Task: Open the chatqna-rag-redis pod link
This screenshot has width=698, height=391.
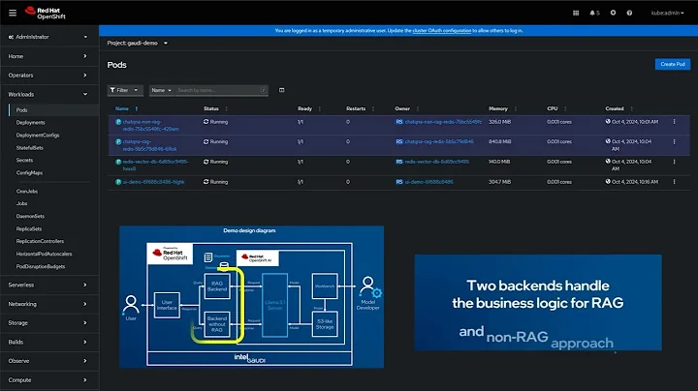Action: 149,145
